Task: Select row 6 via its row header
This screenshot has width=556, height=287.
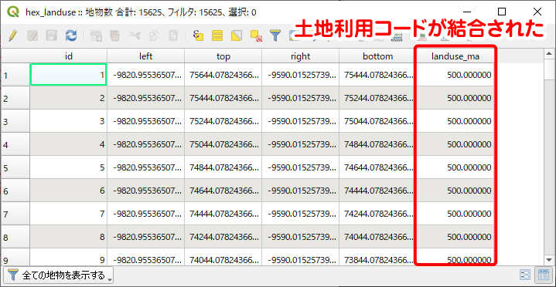Action: [x=15, y=191]
